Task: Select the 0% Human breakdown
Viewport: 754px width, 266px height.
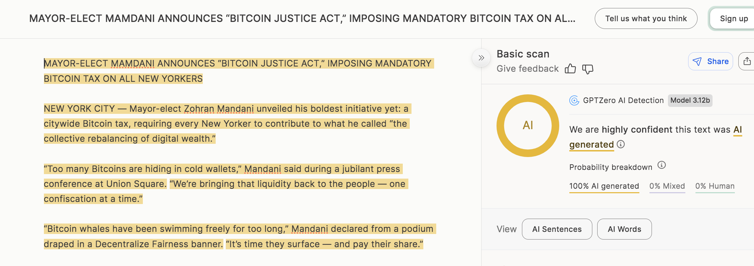Action: tap(715, 186)
